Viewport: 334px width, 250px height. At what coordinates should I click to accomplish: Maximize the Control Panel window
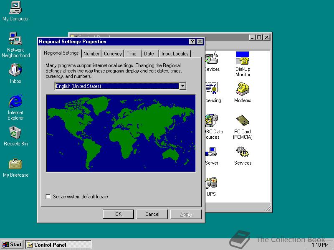259,37
